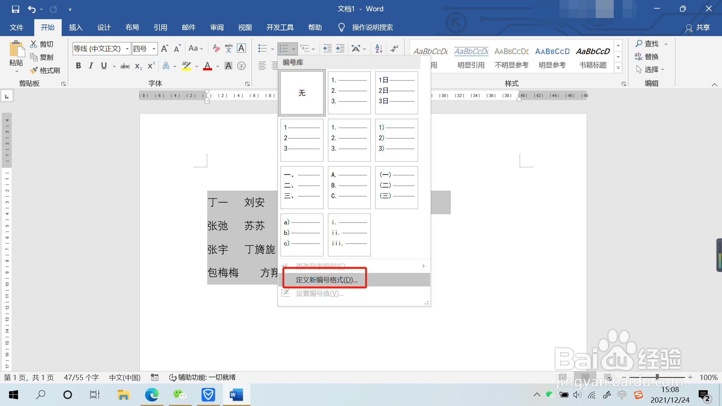The width and height of the screenshot is (722, 406).
Task: Click the Find magnifier icon
Action: click(x=639, y=44)
